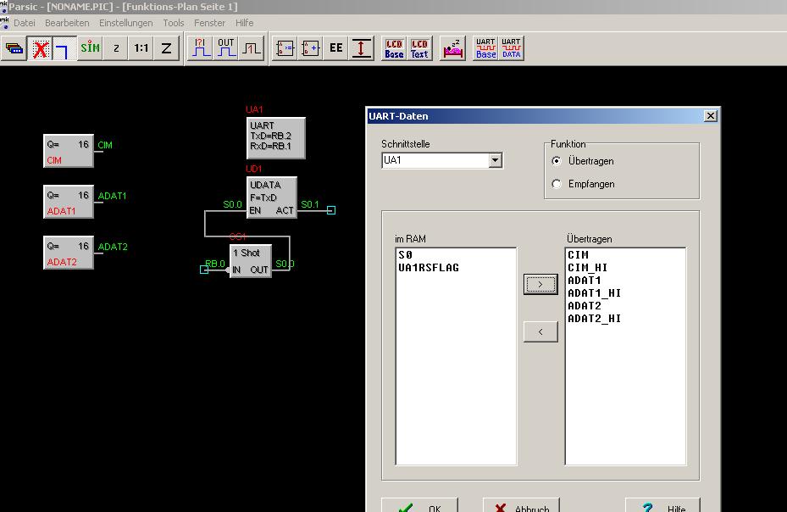This screenshot has height=512, width=787.
Task: Start the SIM simulation tool
Action: pyautogui.click(x=91, y=48)
